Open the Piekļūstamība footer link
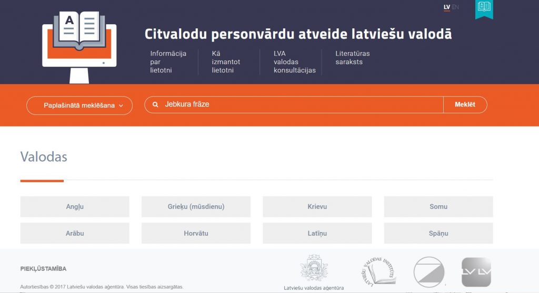This screenshot has width=539, height=293. click(x=43, y=269)
